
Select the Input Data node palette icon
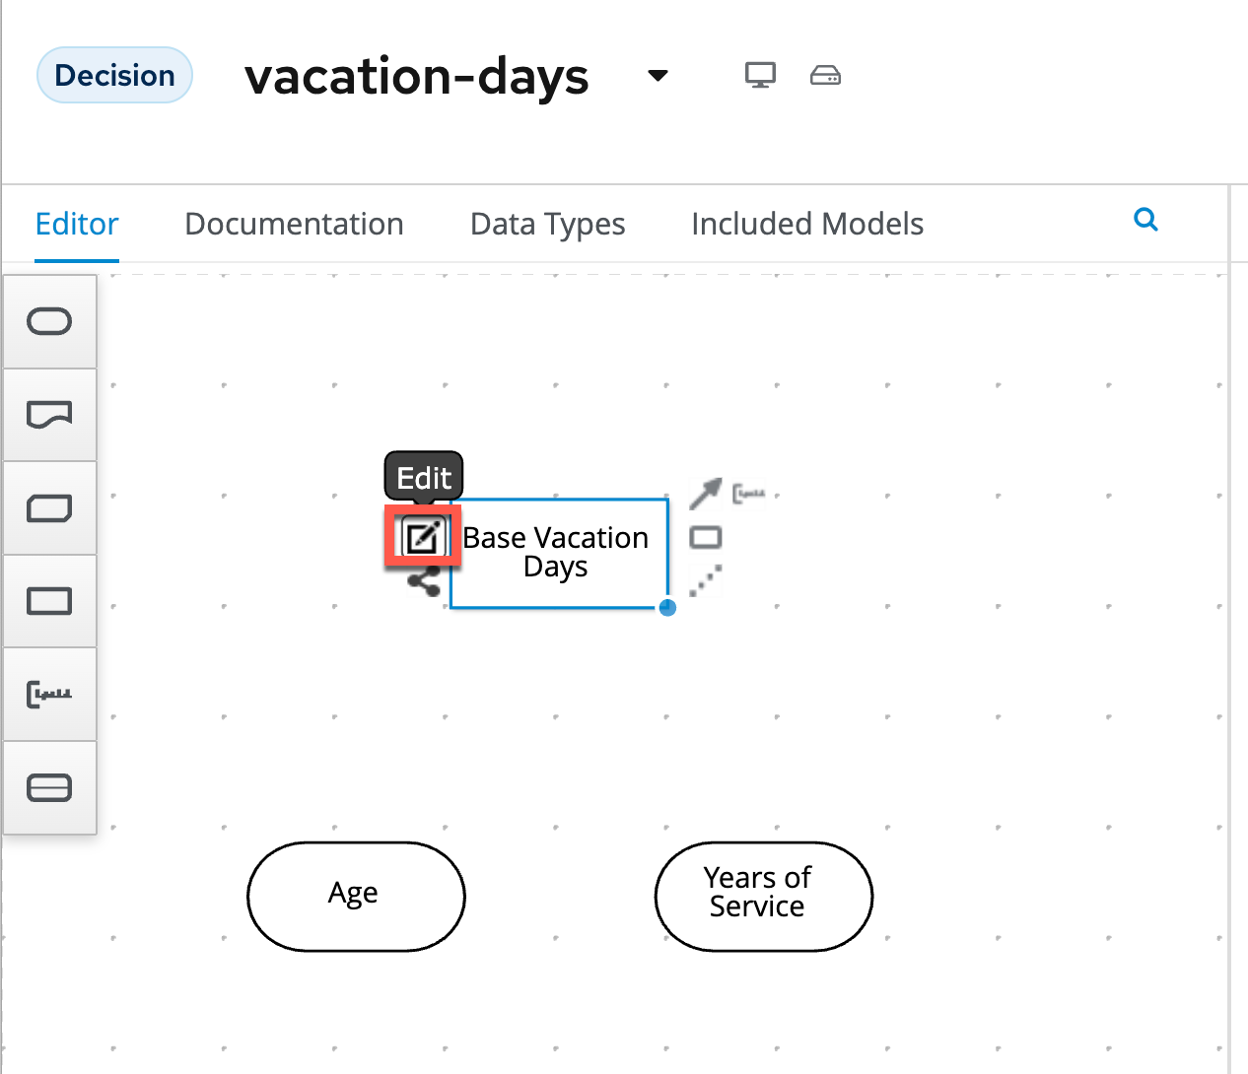(x=49, y=321)
